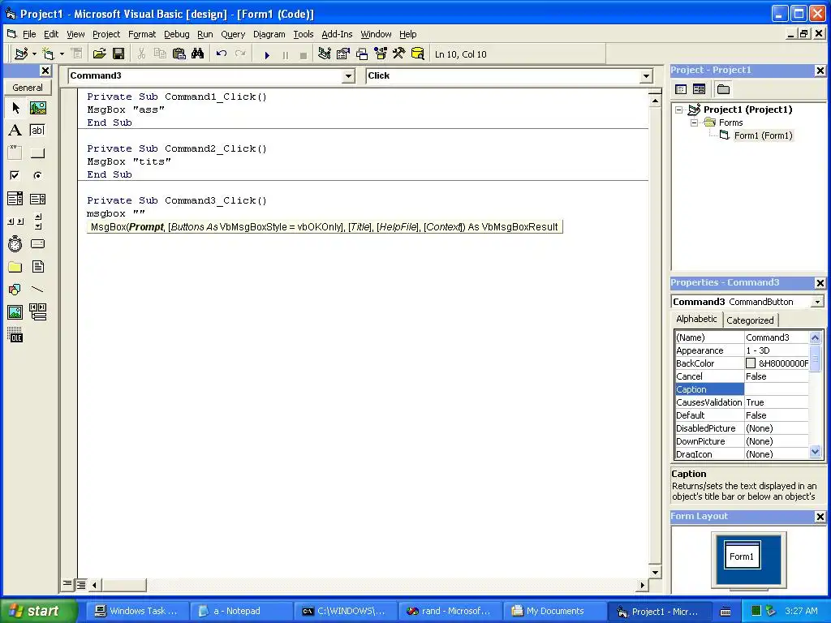Select the HScrollBar control tool

pyautogui.click(x=15, y=221)
